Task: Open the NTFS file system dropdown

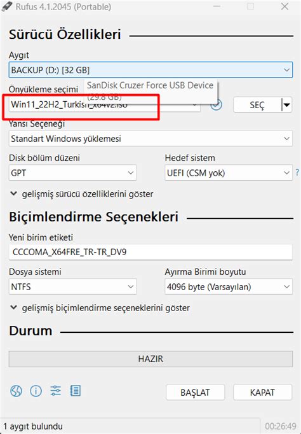Action: tap(72, 287)
